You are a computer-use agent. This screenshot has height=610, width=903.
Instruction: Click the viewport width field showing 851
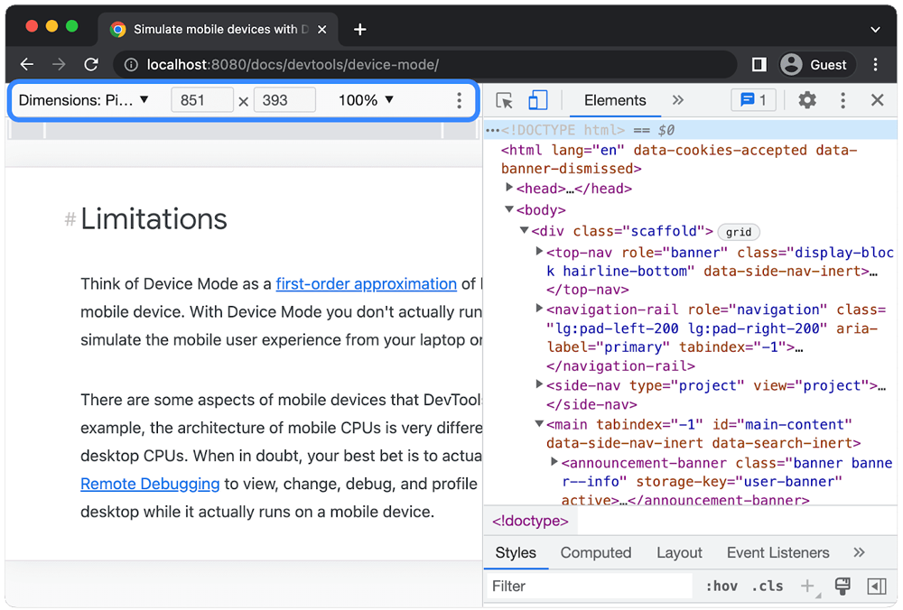(x=201, y=100)
